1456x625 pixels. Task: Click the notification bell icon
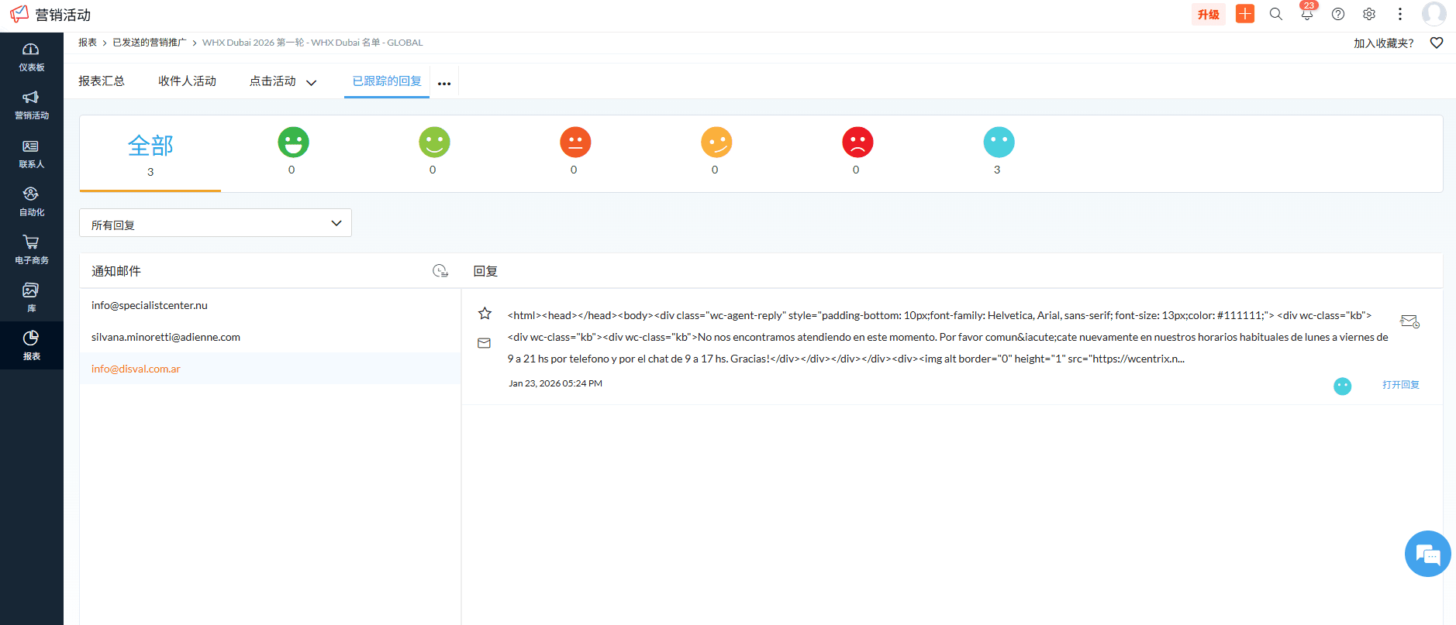pyautogui.click(x=1307, y=14)
